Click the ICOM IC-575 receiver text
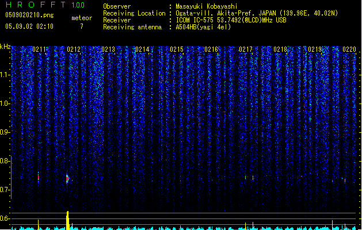Viewport: 362px width, 230px height. 231,20
